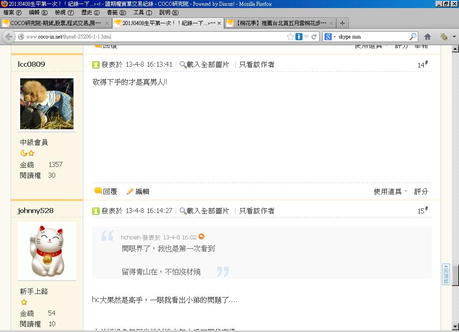Viewport: 459px width, 332px height.
Task: Open johnny528 user profile link
Action: pyautogui.click(x=35, y=210)
